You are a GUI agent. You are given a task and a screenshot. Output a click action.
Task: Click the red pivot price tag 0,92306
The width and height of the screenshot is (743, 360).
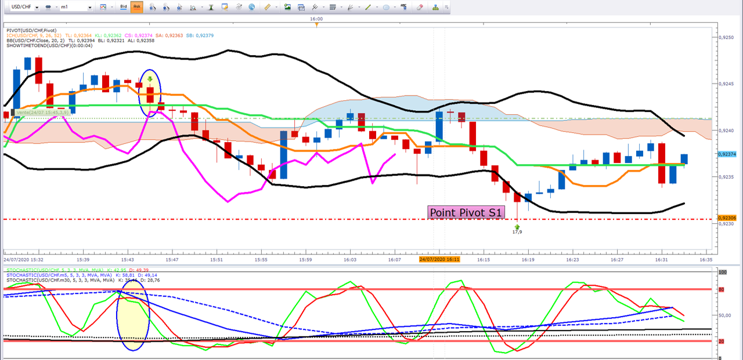pos(727,218)
